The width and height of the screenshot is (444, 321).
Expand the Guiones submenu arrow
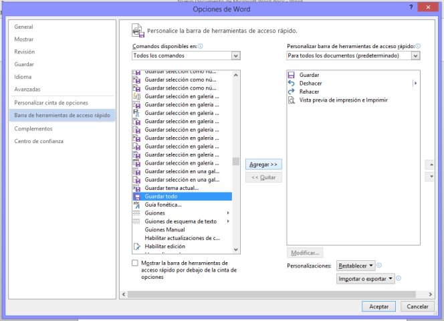[x=228, y=213]
